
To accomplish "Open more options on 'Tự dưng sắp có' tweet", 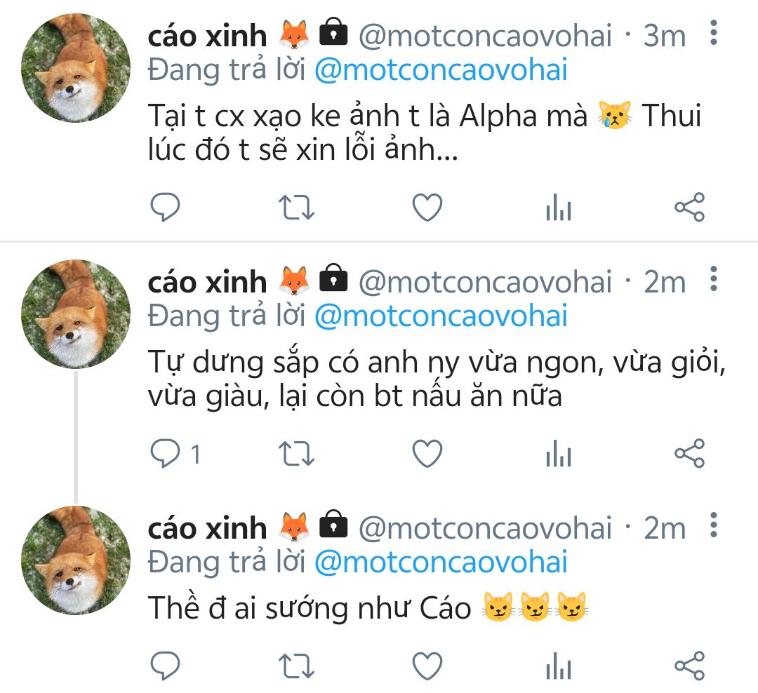I will point(714,279).
